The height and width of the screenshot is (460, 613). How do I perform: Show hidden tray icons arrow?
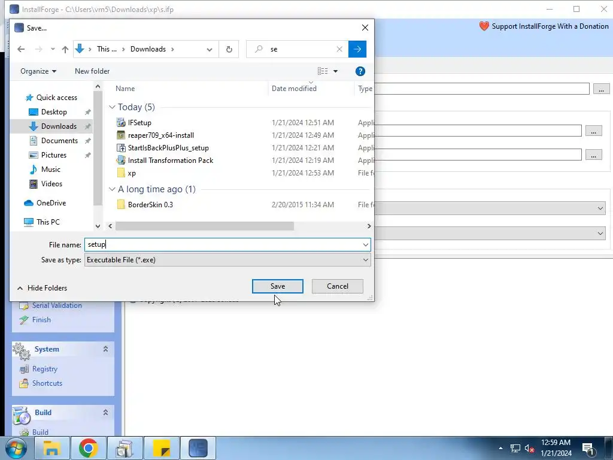tap(500, 448)
